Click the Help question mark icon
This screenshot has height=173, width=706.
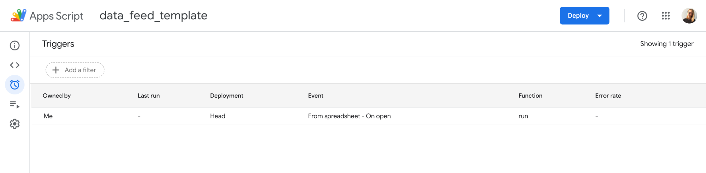[x=642, y=16]
